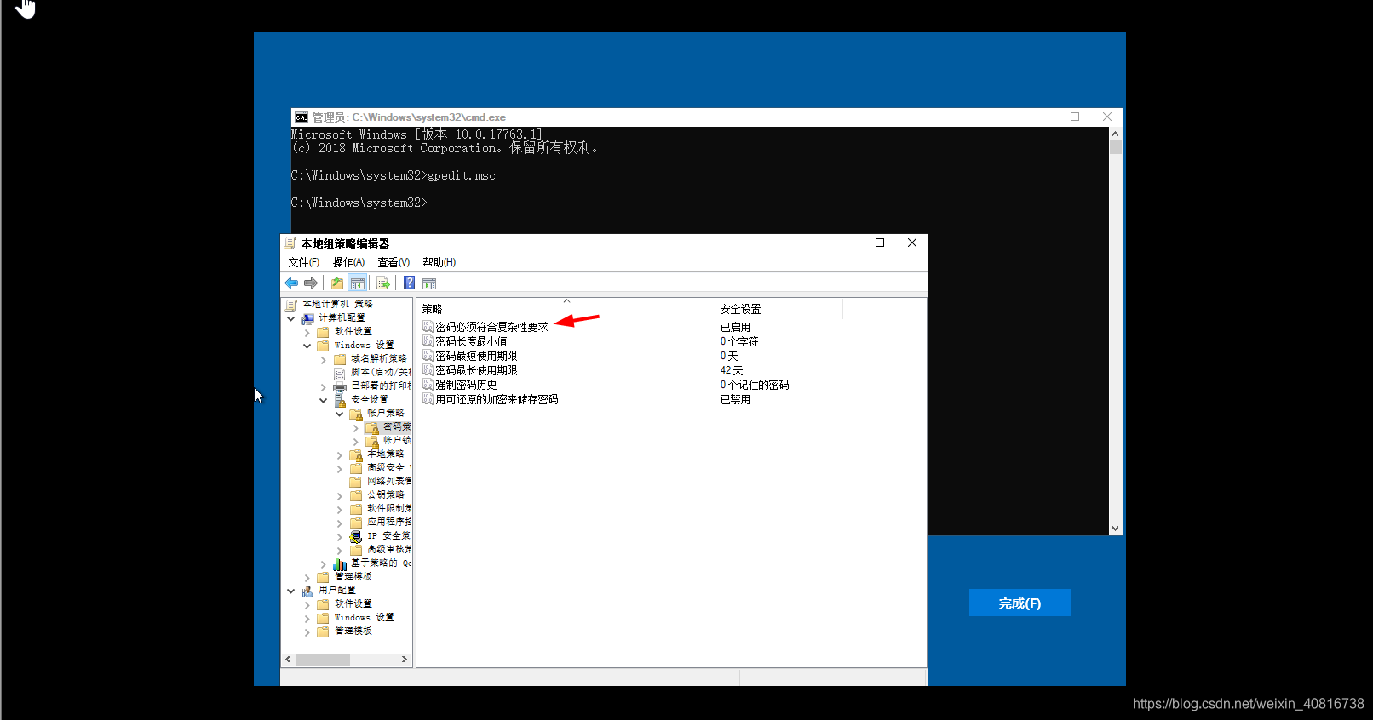Click the 用户配置 user icon in tree

[307, 591]
